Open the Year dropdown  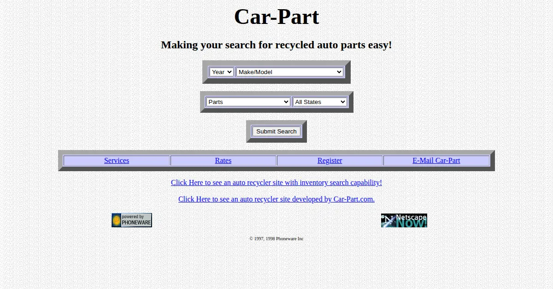(222, 72)
